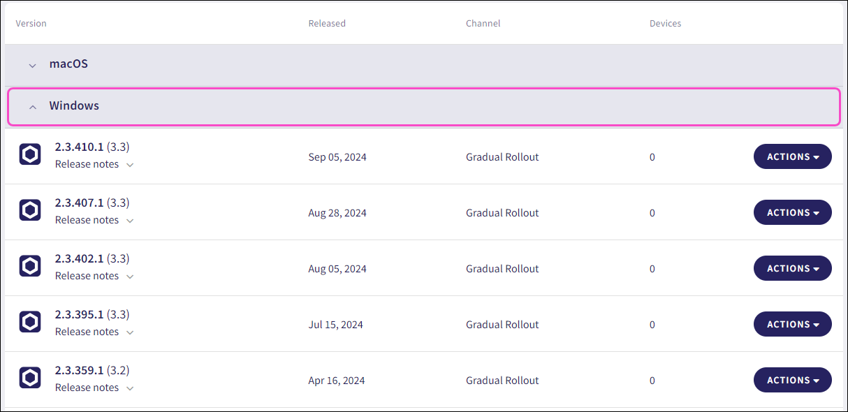The height and width of the screenshot is (412, 848).
Task: Click the app icon beside version 2.3.402.1
Action: click(x=30, y=266)
